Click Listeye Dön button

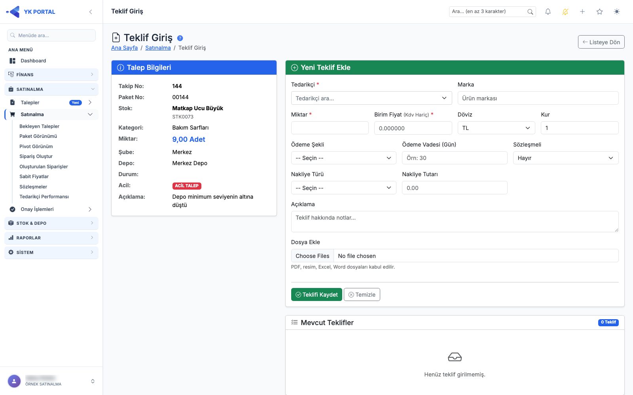601,42
